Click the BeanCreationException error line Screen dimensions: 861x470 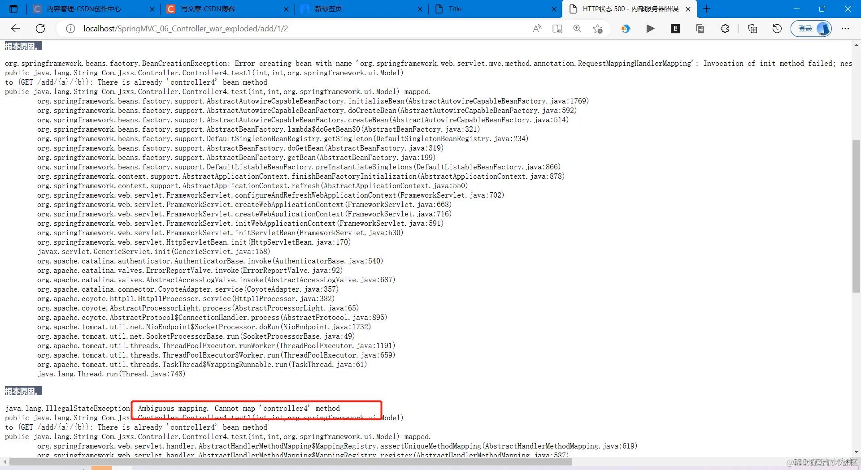[428, 63]
